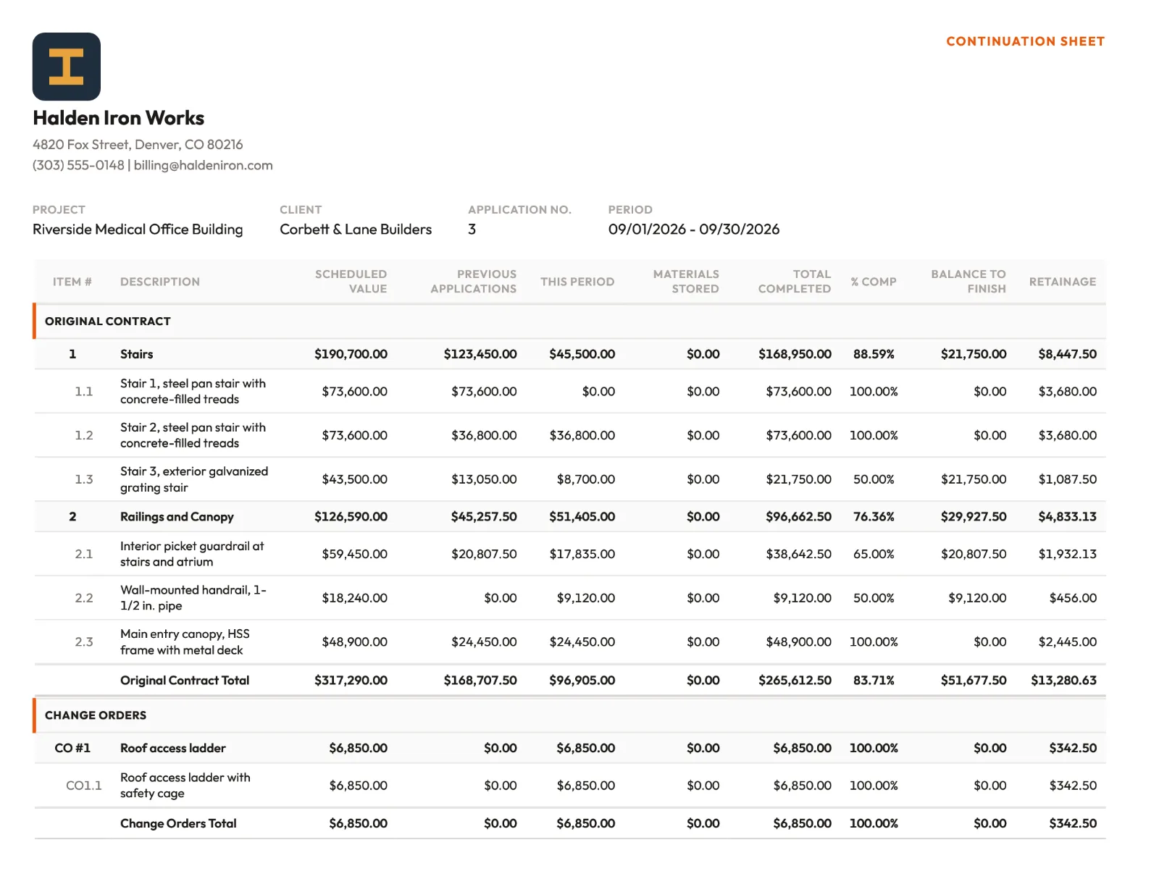Click Original Contract Total balance $51,677.50
The height and width of the screenshot is (871, 1159).
974,681
